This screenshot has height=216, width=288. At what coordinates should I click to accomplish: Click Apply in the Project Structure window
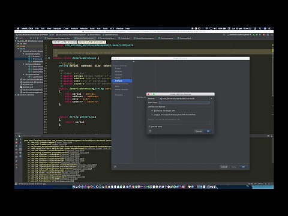(233, 167)
